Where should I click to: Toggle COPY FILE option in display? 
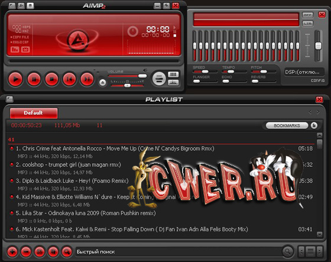click(20, 37)
